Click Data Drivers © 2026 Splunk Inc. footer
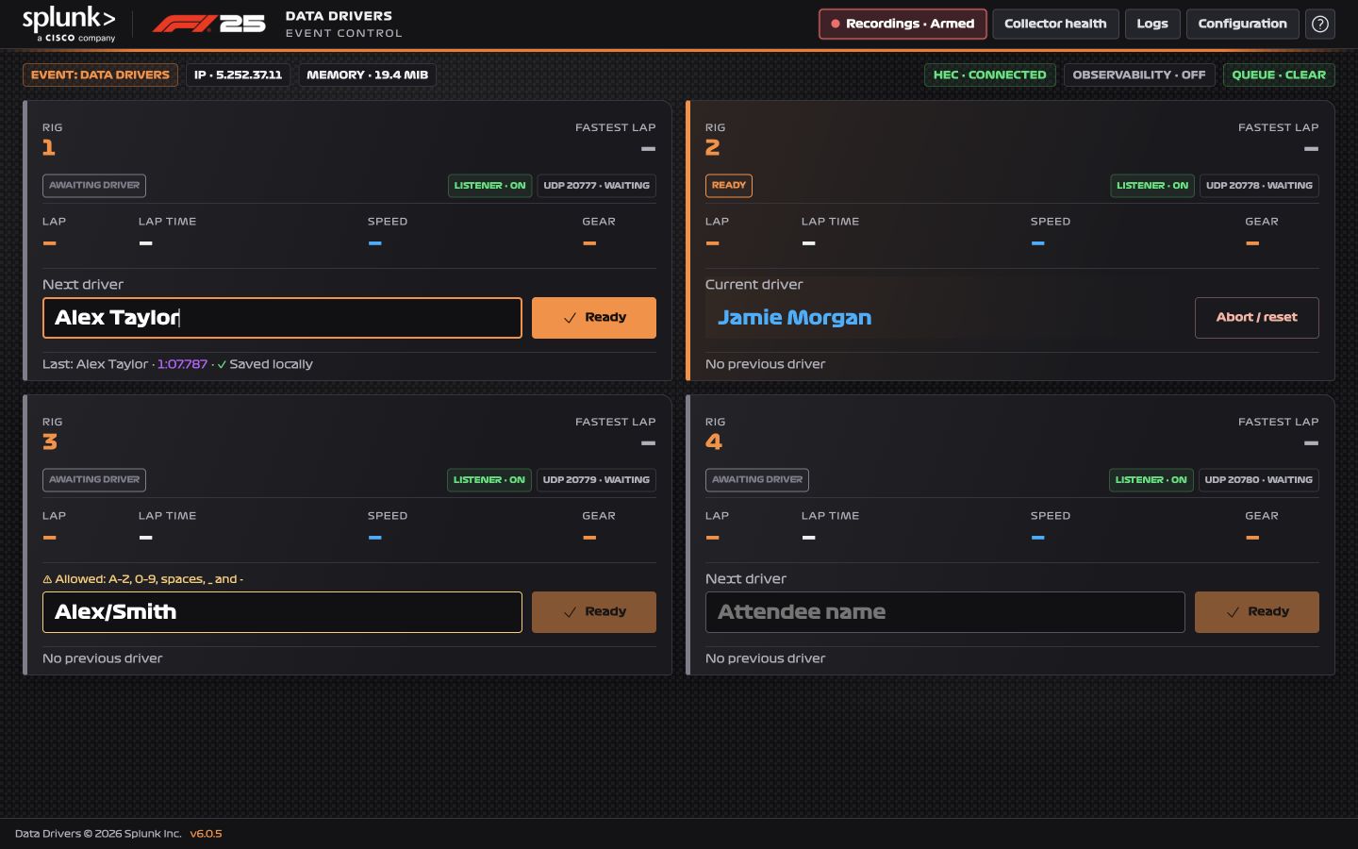This screenshot has width=1358, height=849. click(x=98, y=834)
